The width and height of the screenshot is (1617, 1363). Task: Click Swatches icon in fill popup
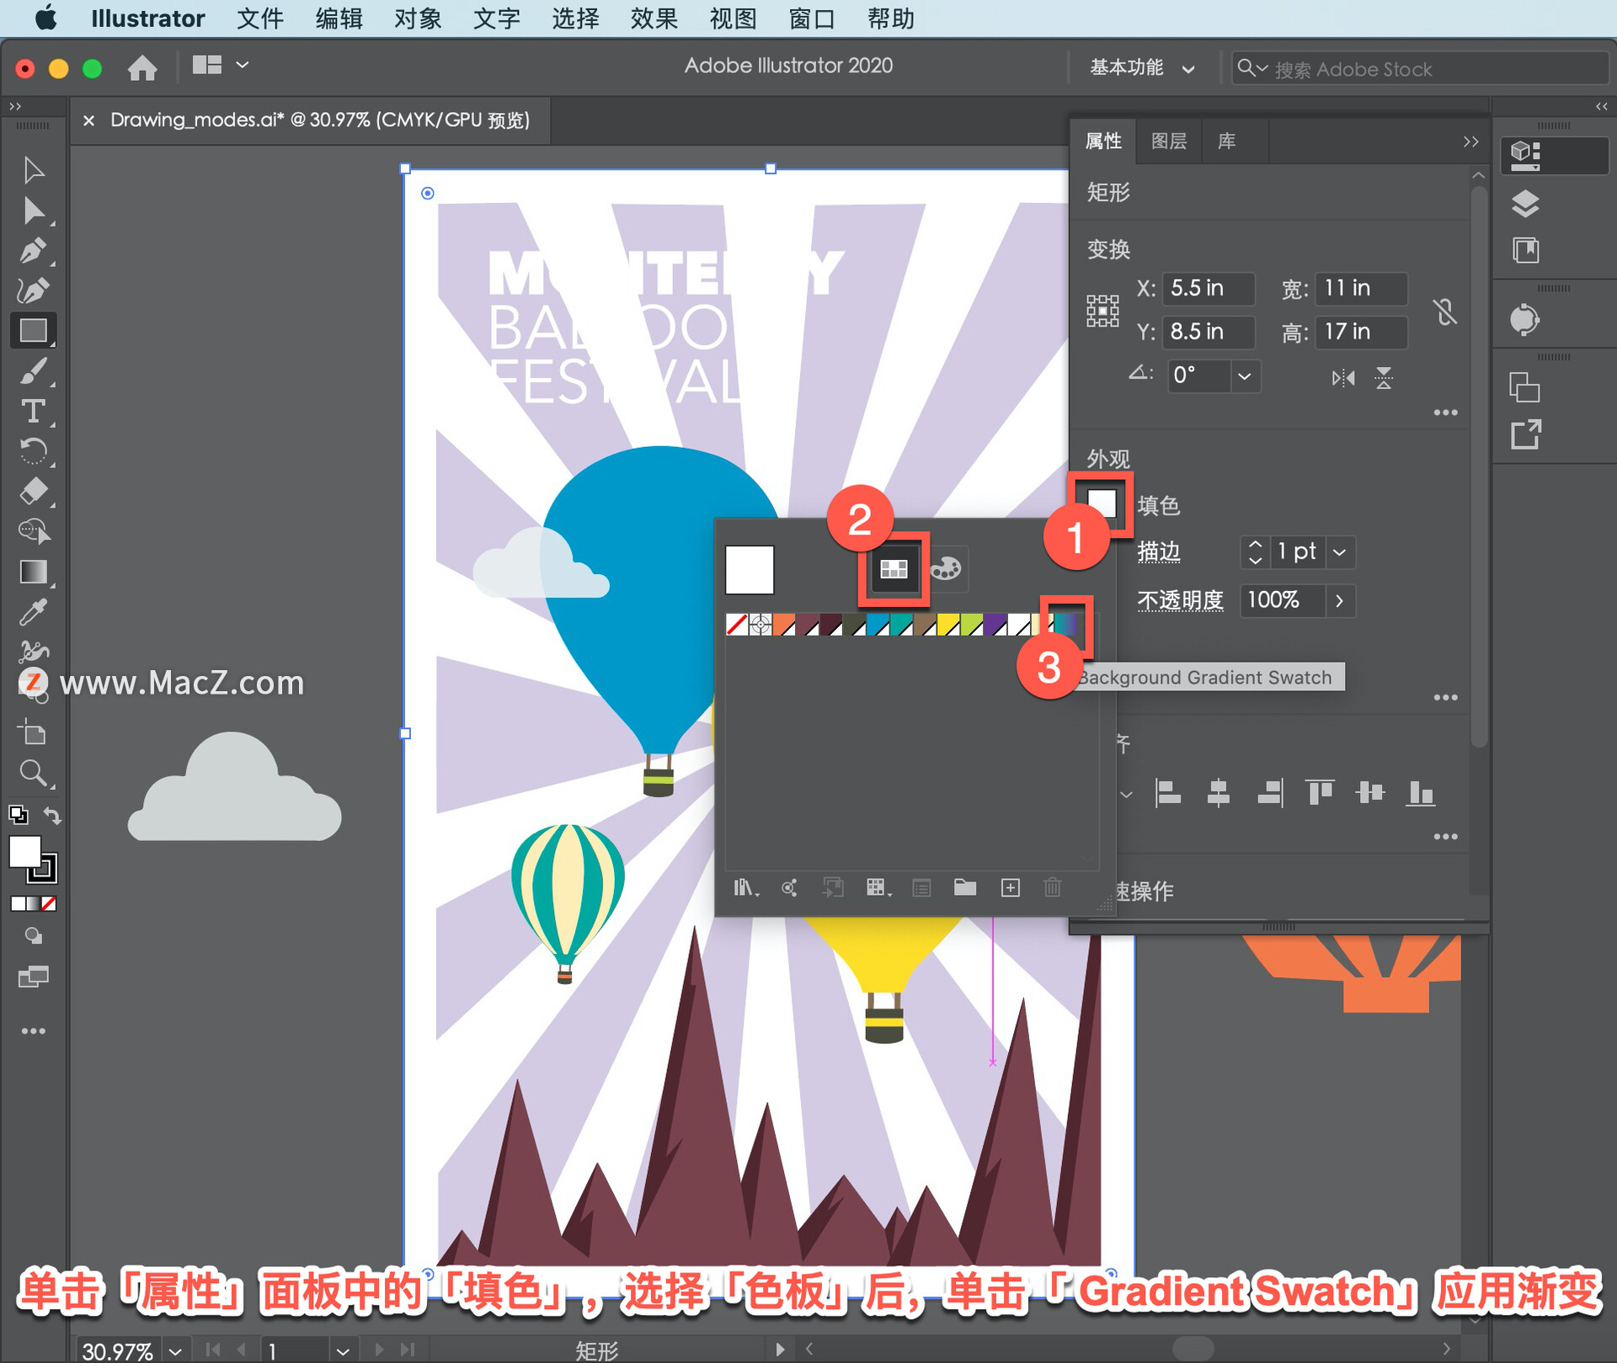pyautogui.click(x=894, y=569)
